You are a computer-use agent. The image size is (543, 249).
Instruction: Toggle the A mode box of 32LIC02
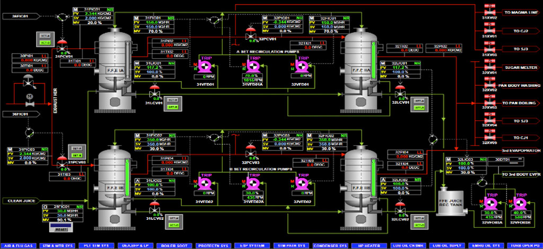[x=383, y=180]
